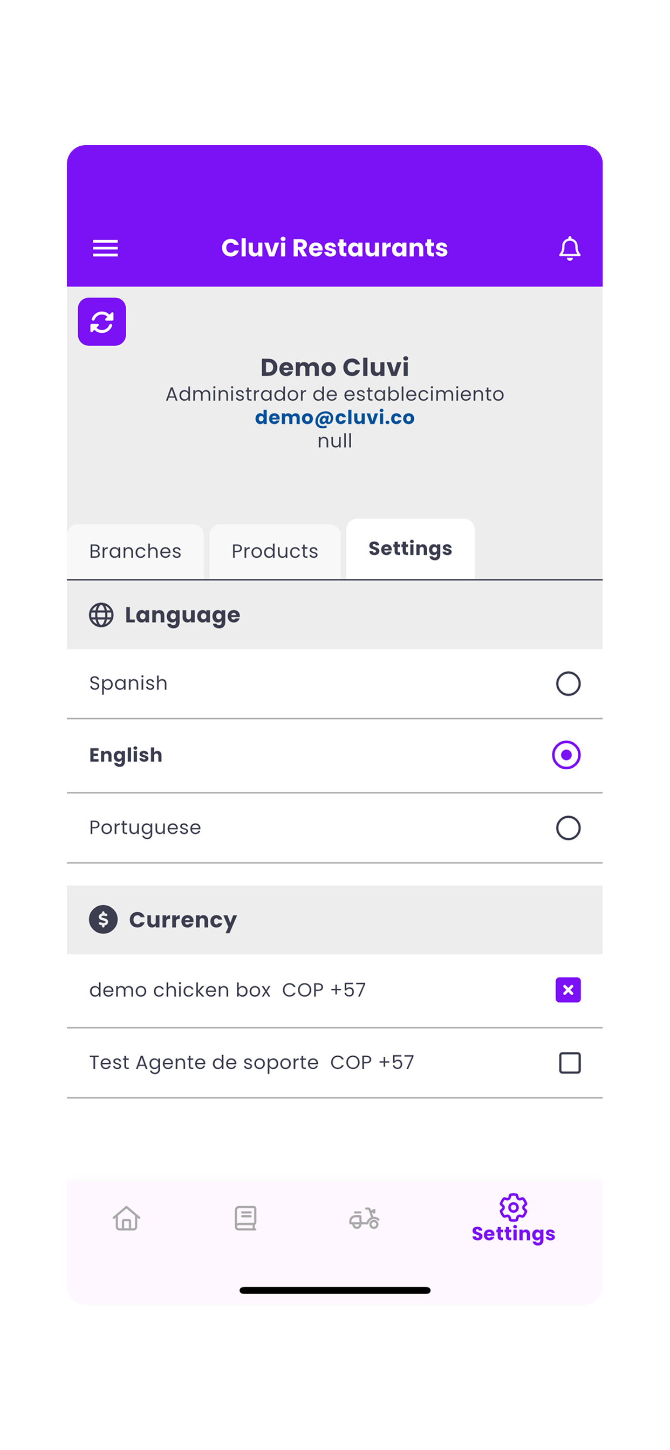Check Test Agente de soporte checkbox

[x=570, y=1063]
